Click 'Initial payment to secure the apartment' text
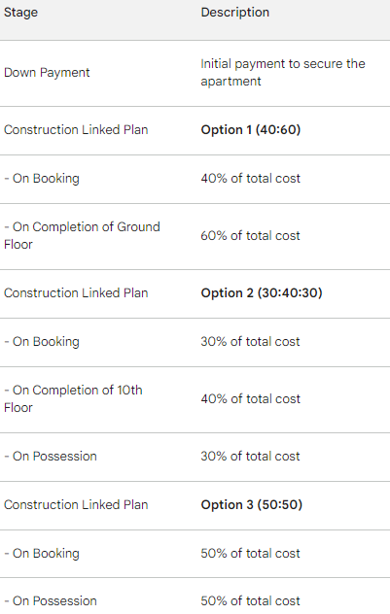The image size is (390, 614). [283, 73]
